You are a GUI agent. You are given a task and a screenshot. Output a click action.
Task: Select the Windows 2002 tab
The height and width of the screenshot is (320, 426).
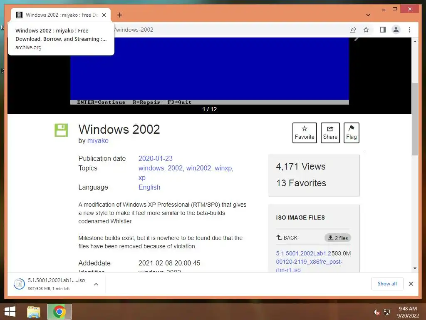(x=61, y=15)
